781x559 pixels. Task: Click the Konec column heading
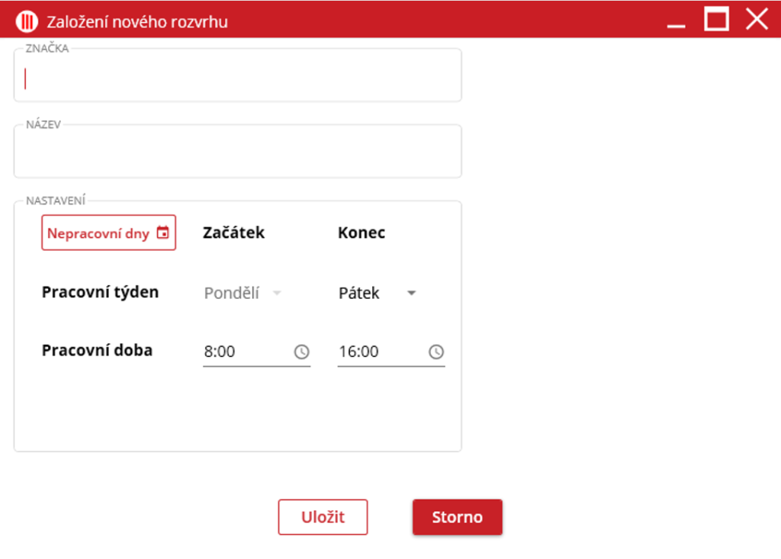tap(361, 233)
